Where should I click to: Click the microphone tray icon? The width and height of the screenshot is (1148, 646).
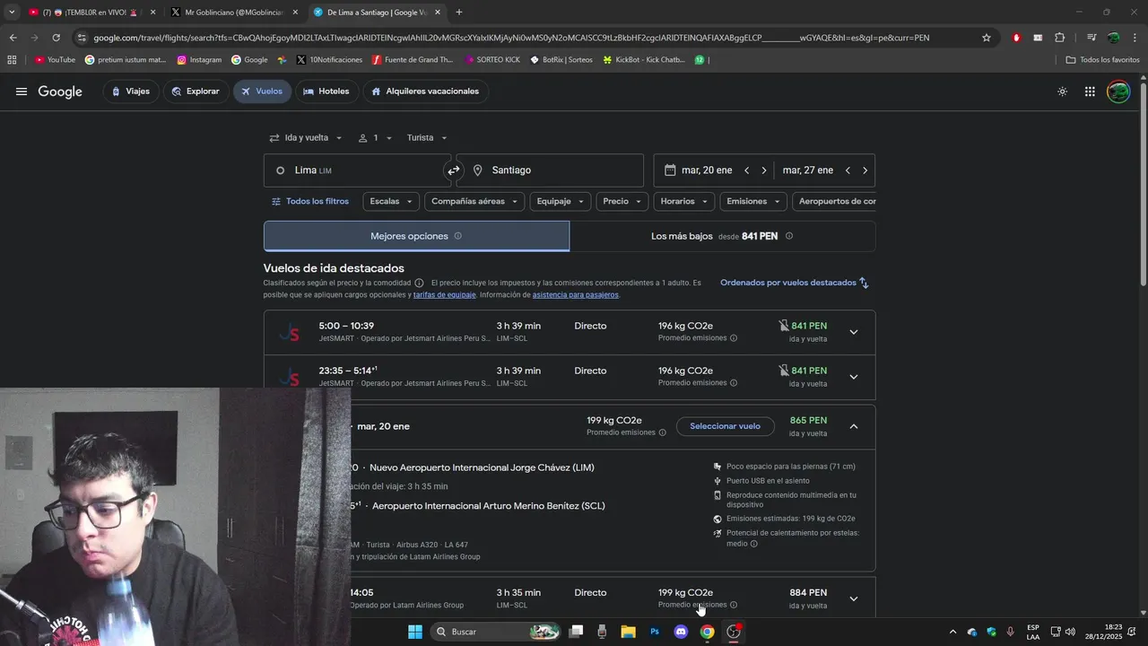pyautogui.click(x=1011, y=632)
